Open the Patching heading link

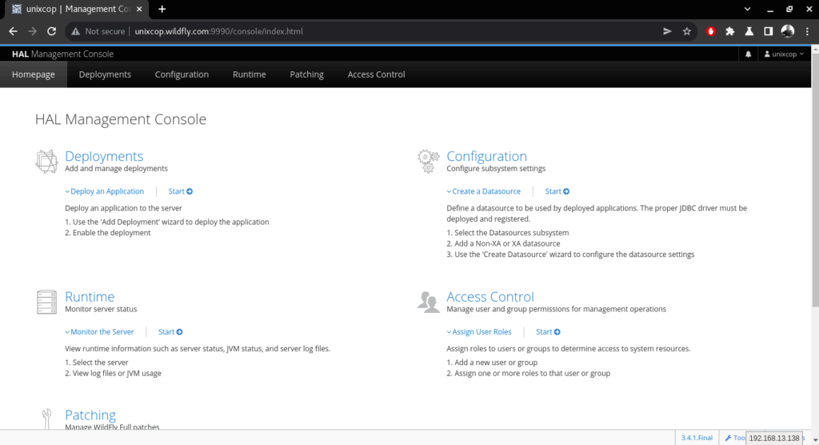click(x=90, y=415)
